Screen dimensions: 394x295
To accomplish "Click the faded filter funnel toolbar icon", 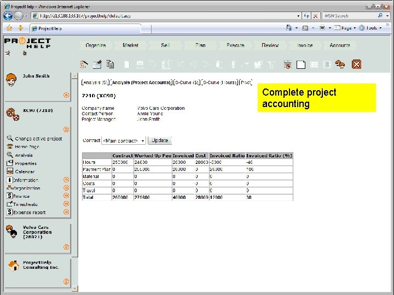I will tap(271, 64).
